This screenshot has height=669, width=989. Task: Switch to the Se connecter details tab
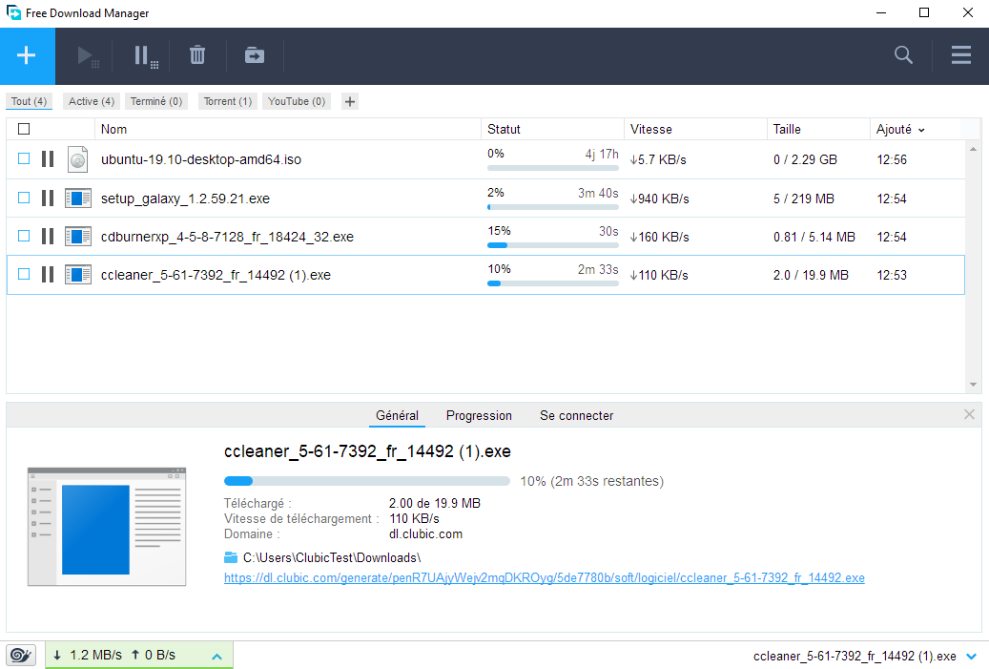(x=576, y=415)
